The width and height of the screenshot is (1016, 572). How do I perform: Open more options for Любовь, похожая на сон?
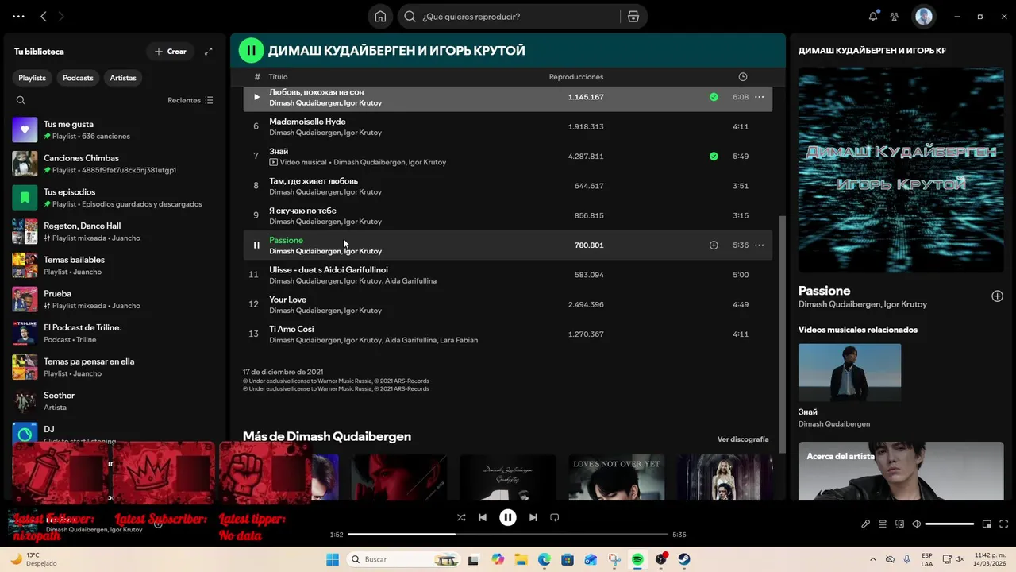pos(759,97)
